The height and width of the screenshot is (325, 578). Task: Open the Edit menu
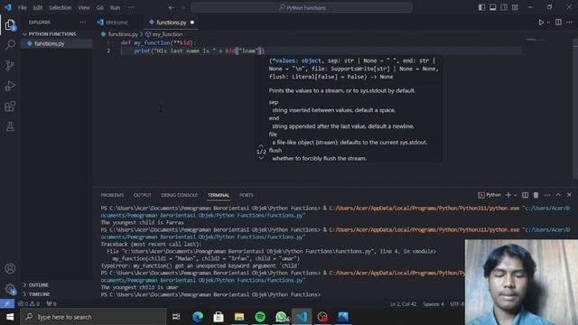(x=38, y=7)
